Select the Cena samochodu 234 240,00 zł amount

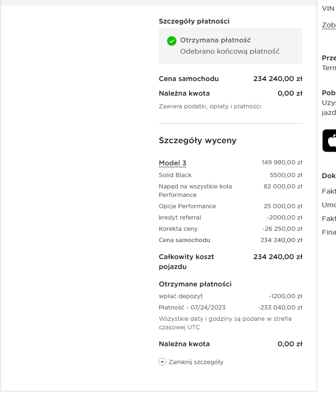(x=278, y=79)
